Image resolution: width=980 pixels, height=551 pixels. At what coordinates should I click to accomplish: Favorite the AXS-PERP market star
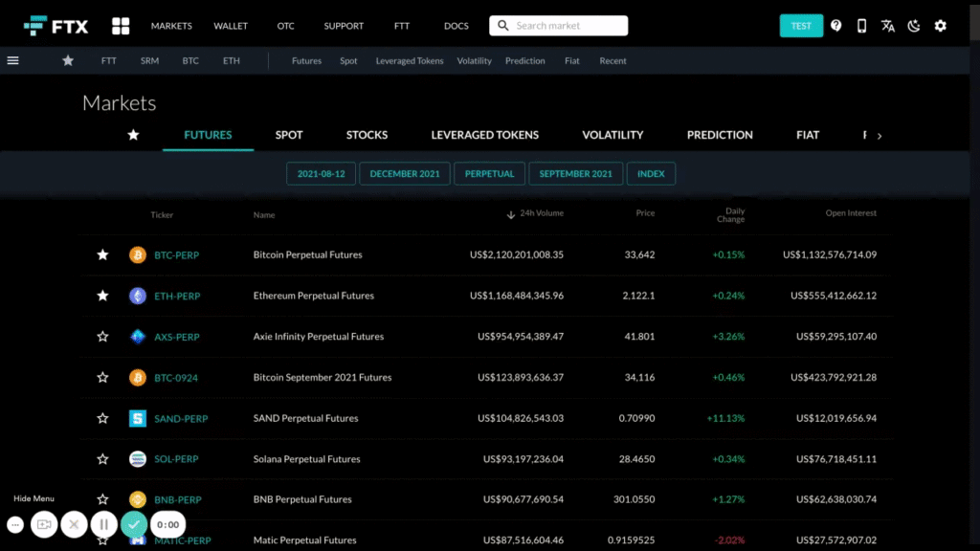point(102,337)
